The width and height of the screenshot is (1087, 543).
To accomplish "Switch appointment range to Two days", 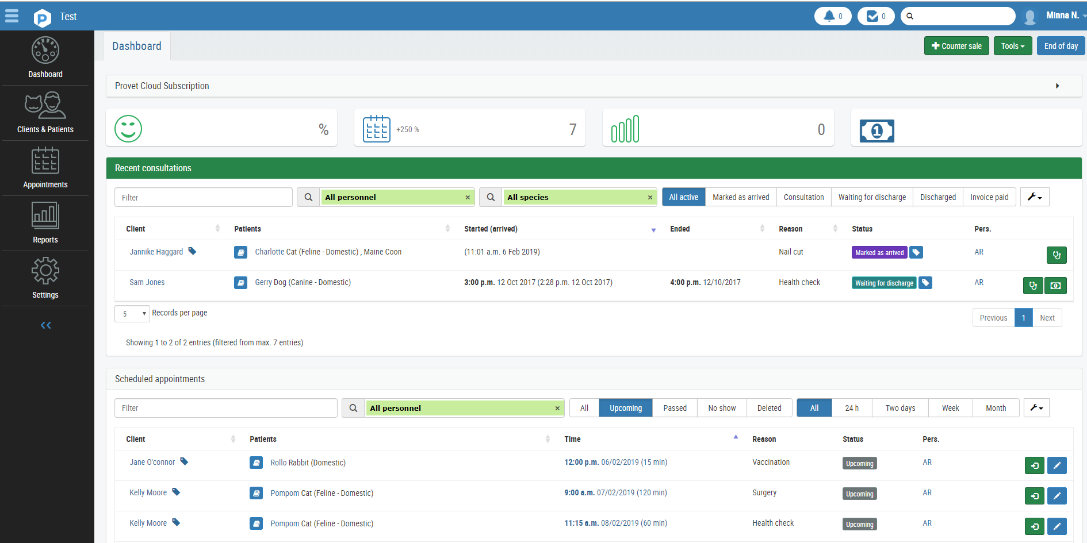I will click(899, 407).
